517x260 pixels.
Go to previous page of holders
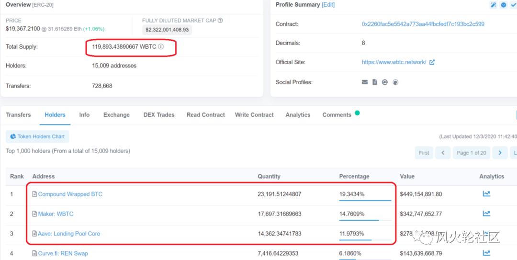tap(443, 153)
